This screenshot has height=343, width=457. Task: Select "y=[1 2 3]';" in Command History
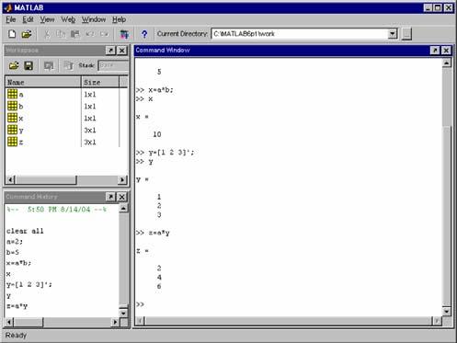[29, 284]
